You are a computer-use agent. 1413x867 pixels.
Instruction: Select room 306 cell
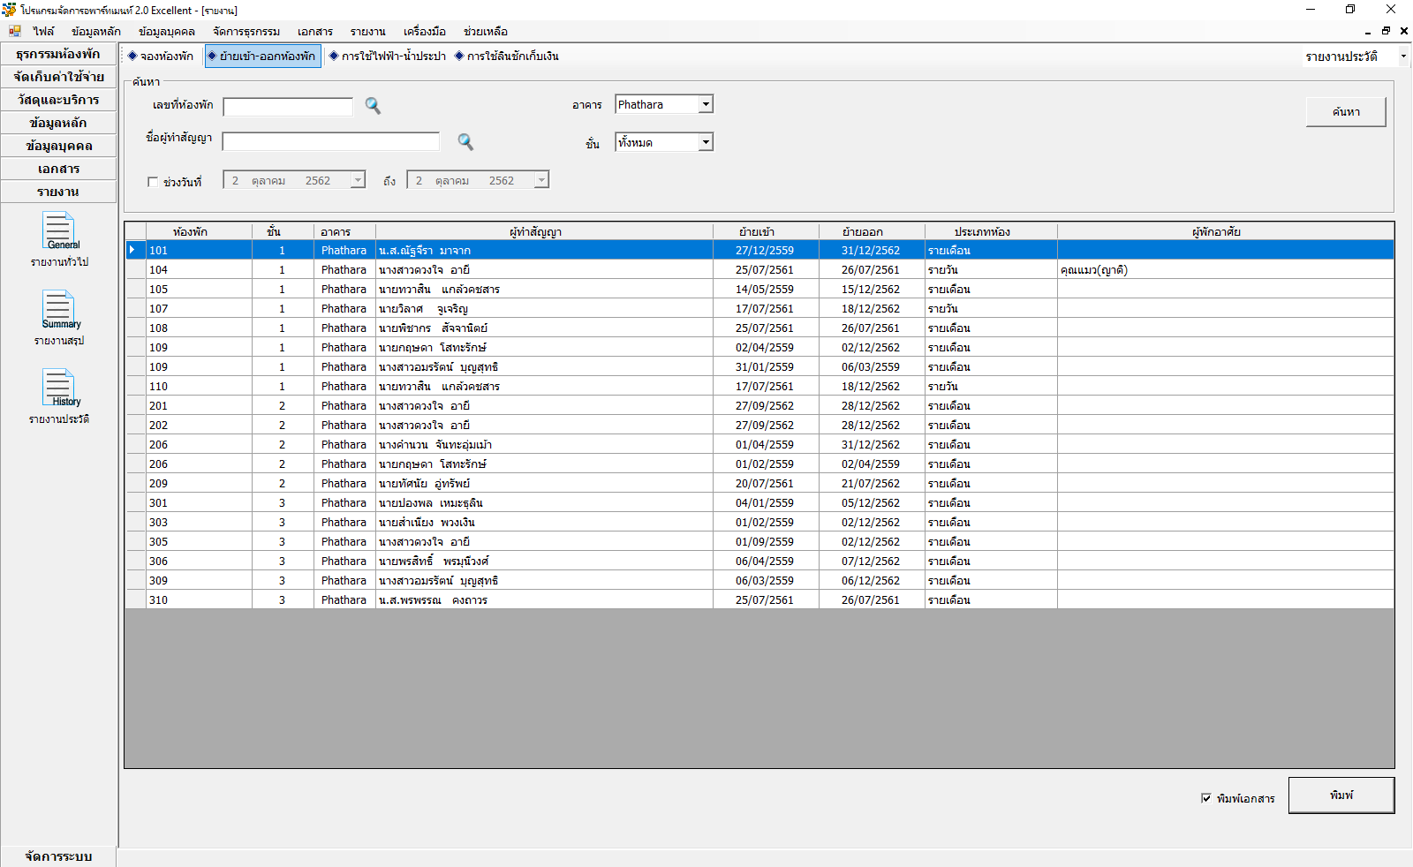click(x=199, y=562)
